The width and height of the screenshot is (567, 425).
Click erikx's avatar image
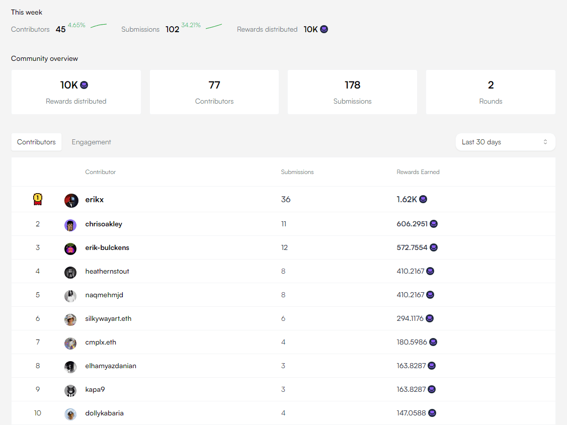point(71,200)
